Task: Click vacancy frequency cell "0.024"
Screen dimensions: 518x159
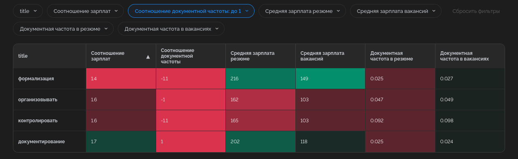Action: pos(470,142)
